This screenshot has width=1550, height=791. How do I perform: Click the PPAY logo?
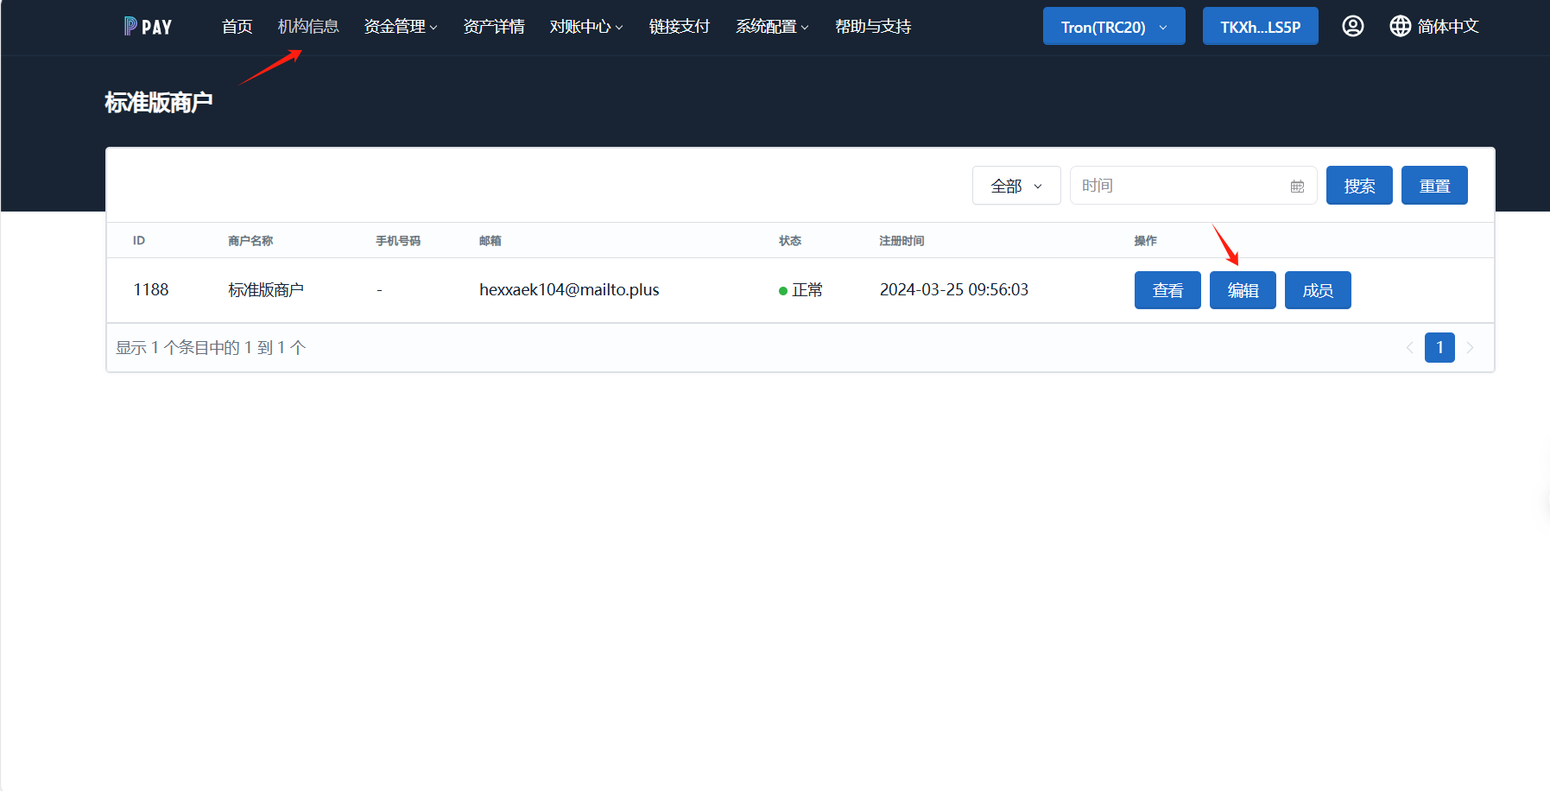148,27
